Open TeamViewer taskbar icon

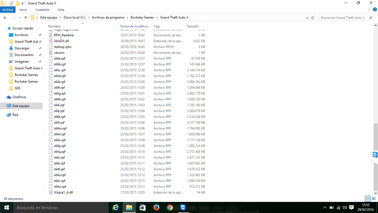(x=183, y=207)
